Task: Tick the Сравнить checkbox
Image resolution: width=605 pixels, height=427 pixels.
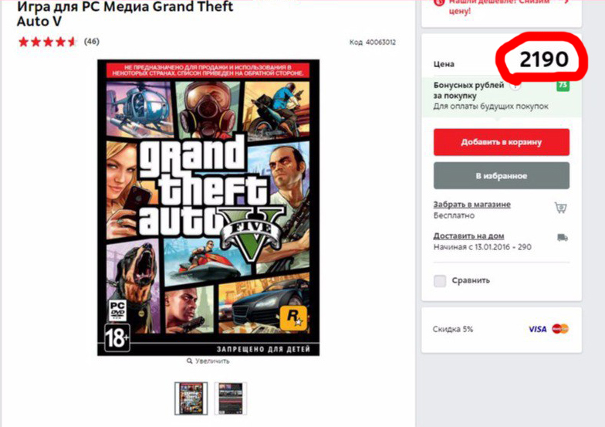Action: [440, 281]
